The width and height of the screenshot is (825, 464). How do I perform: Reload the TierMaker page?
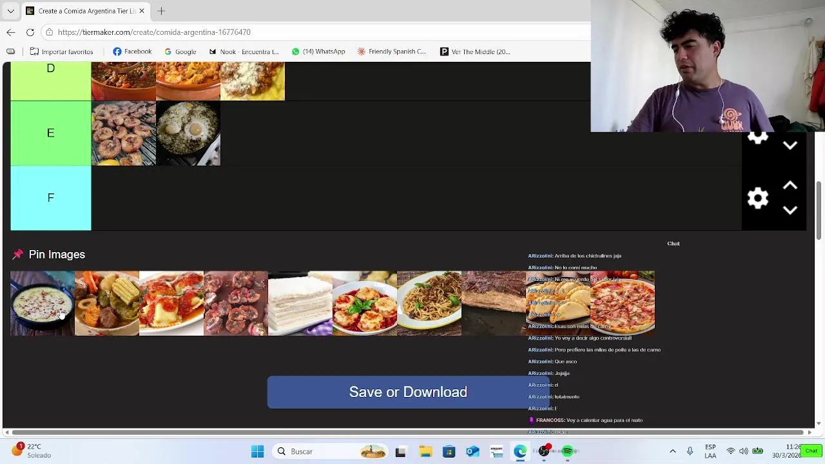(x=30, y=32)
